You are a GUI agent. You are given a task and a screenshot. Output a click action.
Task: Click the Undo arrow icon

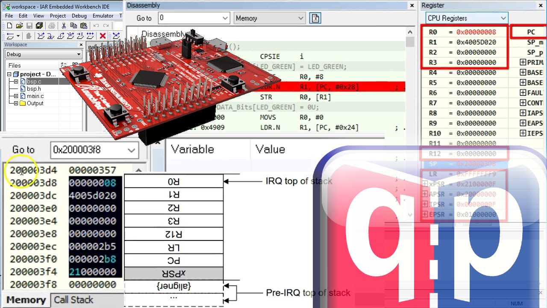coord(96,26)
